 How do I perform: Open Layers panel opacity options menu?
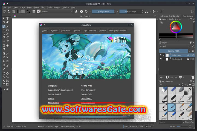click(x=193, y=51)
